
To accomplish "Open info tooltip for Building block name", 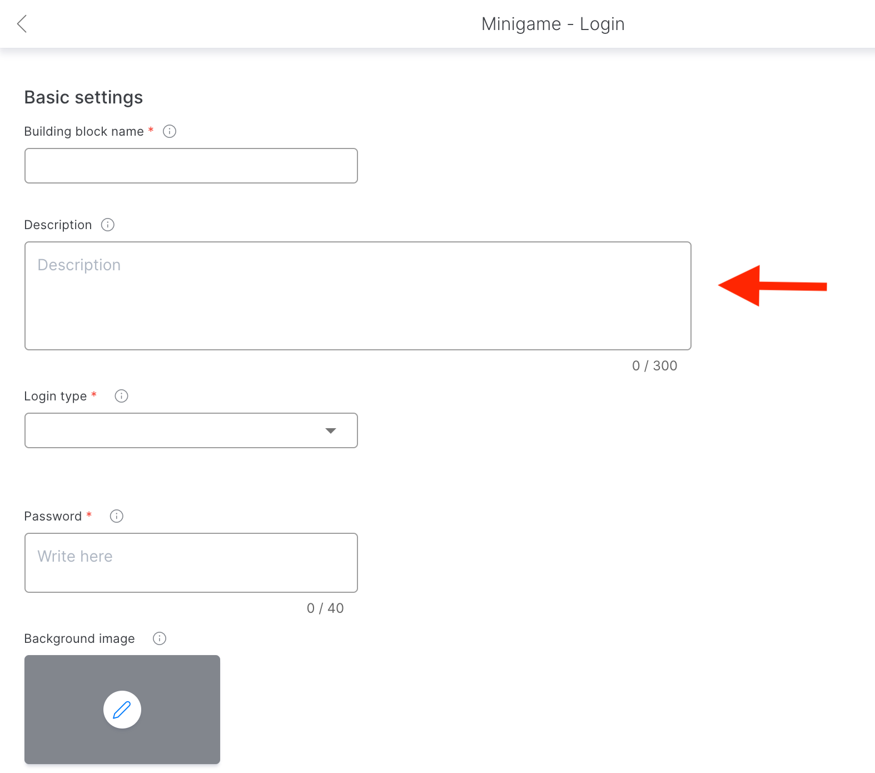I will [x=170, y=131].
